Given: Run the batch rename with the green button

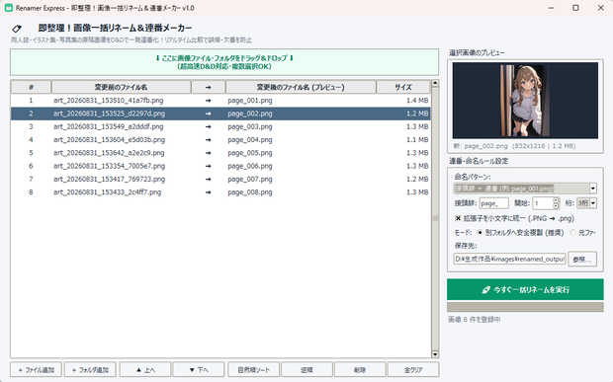Looking at the screenshot, I should (525, 289).
